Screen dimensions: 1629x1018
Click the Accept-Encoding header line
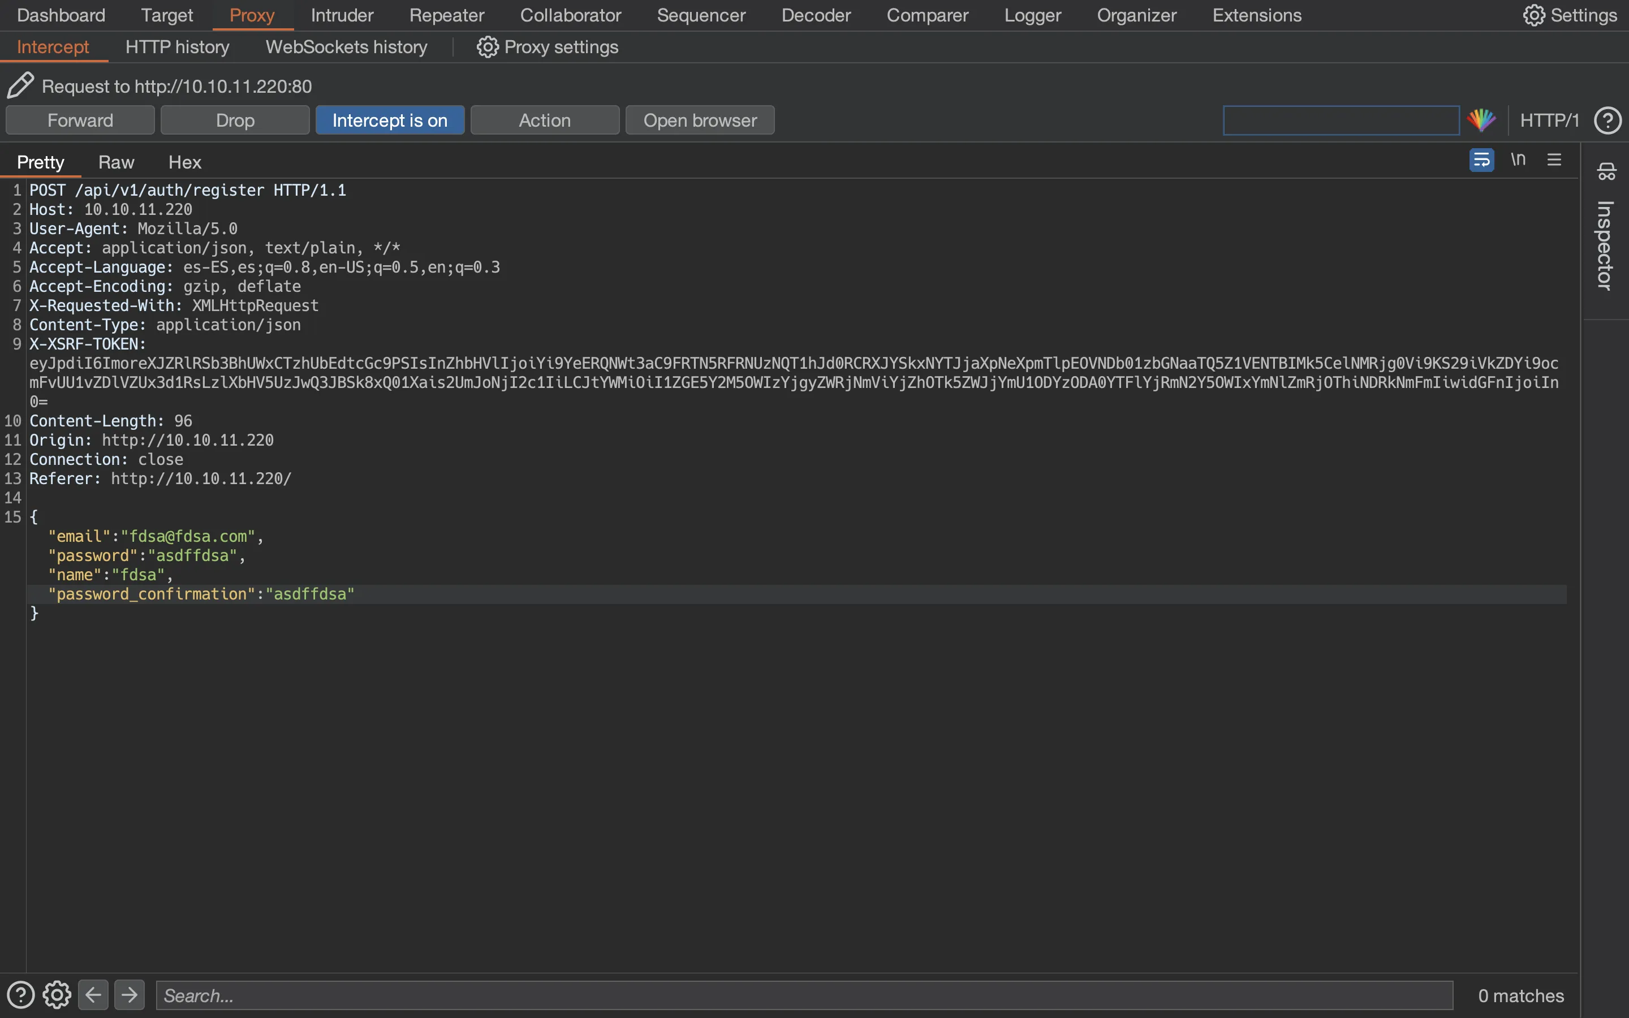[x=165, y=287]
